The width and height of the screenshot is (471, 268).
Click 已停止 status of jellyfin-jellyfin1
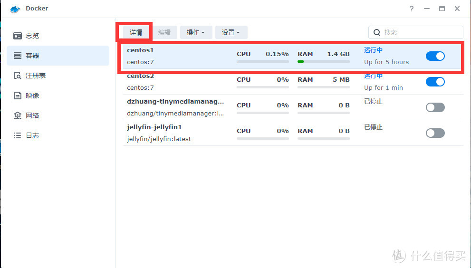coord(374,127)
